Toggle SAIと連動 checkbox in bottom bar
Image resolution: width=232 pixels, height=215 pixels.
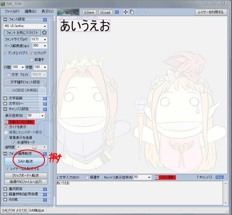click(x=157, y=177)
